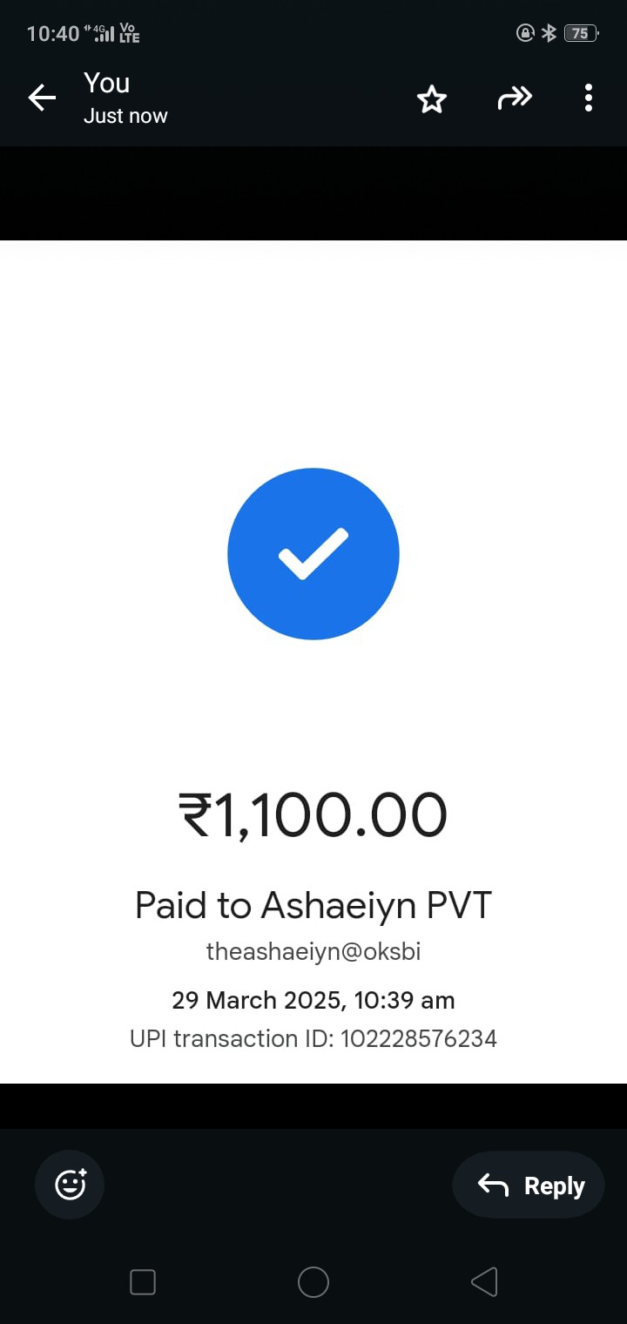Image resolution: width=627 pixels, height=1324 pixels.
Task: Tap the Reply button
Action: pyautogui.click(x=529, y=1185)
